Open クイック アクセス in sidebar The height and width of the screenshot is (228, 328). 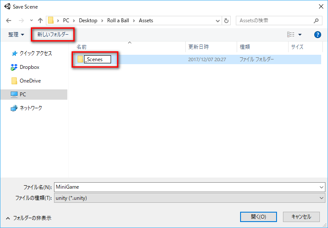click(x=31, y=53)
